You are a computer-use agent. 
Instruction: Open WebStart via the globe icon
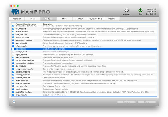coord(126,11)
